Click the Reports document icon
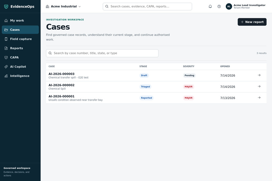This screenshot has width=272, height=181. (x=6, y=48)
